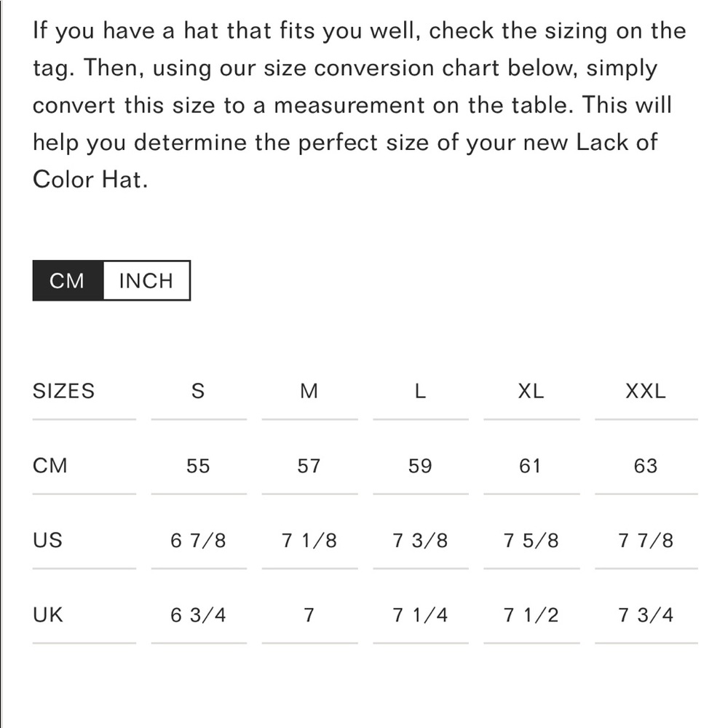This screenshot has width=728, height=728.
Task: Select the L size column header
Action: 420,391
